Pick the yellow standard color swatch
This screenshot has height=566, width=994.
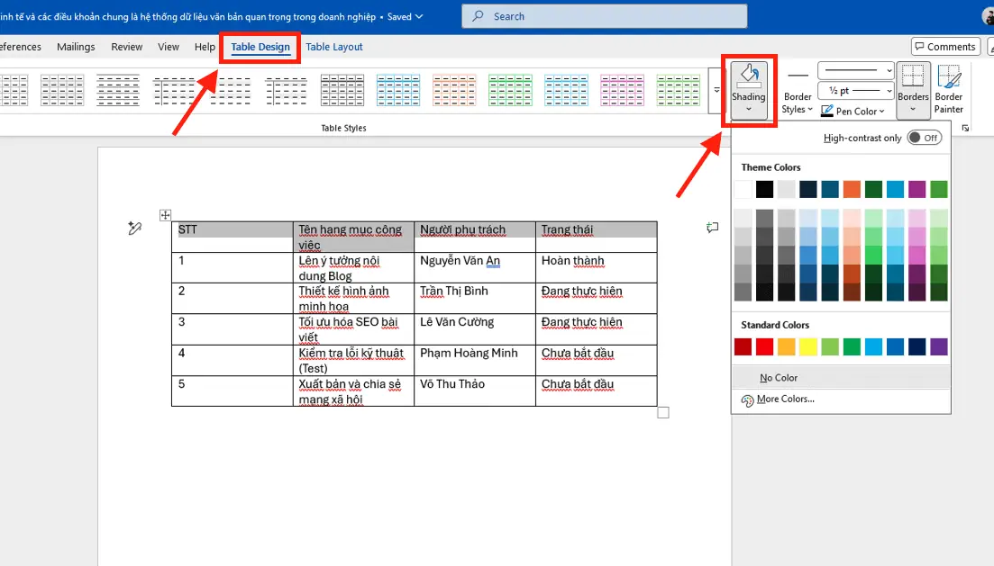click(808, 346)
